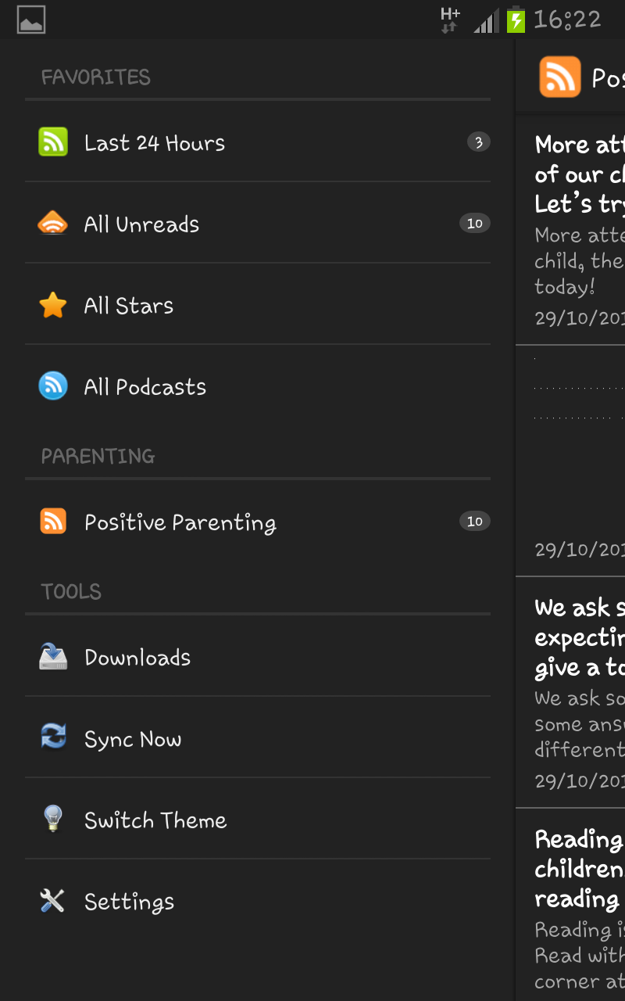Tap the Switch Theme label

click(x=155, y=820)
